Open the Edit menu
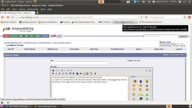Screen dimensions: 192x108 [8, 9]
